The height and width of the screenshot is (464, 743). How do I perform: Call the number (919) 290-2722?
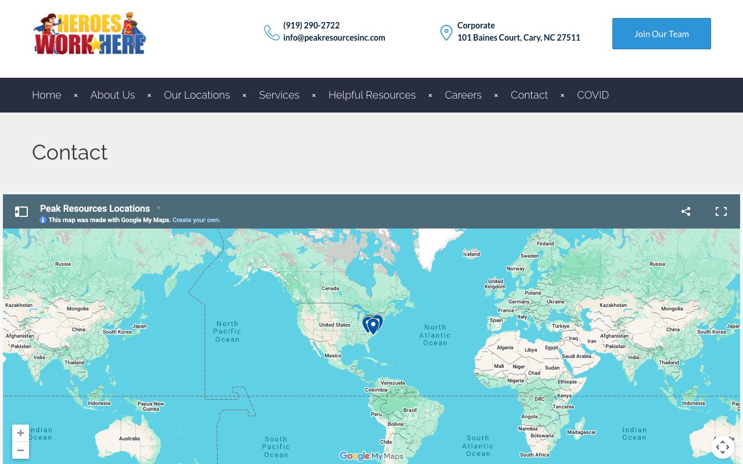pos(312,26)
